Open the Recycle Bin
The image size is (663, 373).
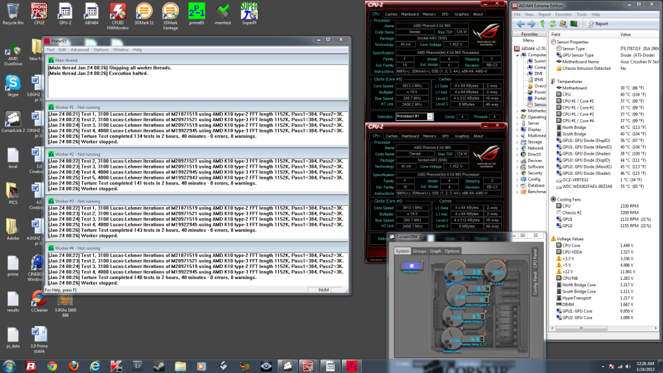13,14
